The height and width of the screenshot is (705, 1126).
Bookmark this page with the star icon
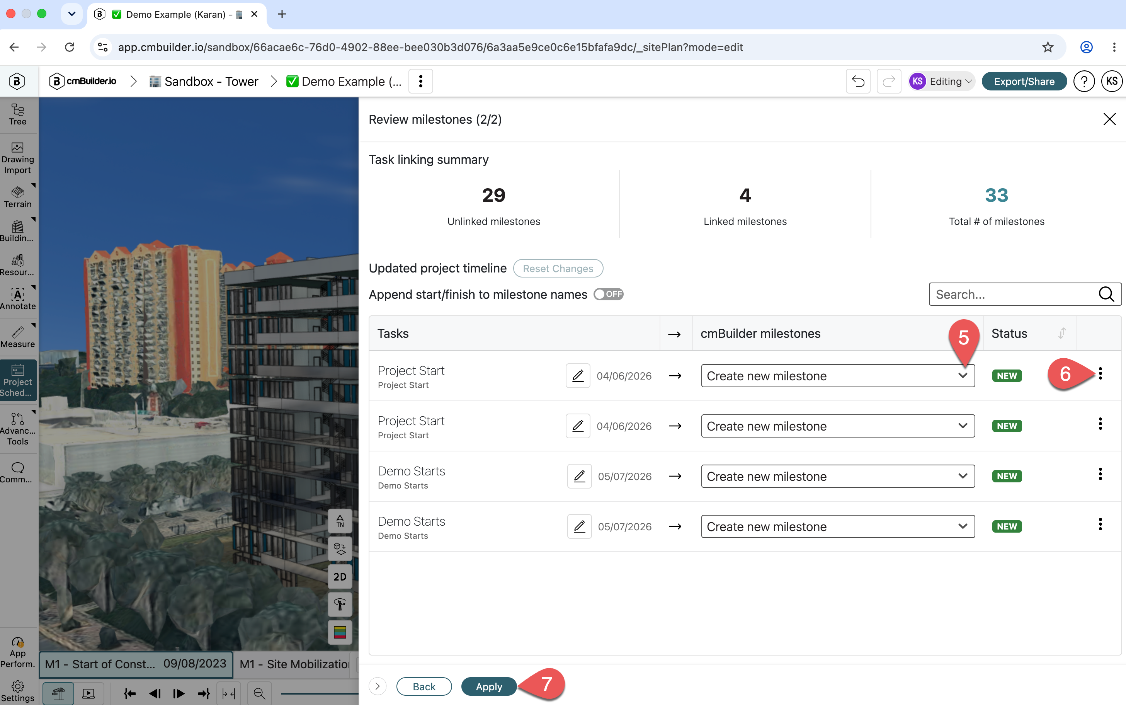tap(1048, 47)
